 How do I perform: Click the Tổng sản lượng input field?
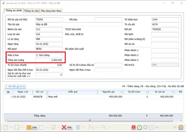coord(49,60)
